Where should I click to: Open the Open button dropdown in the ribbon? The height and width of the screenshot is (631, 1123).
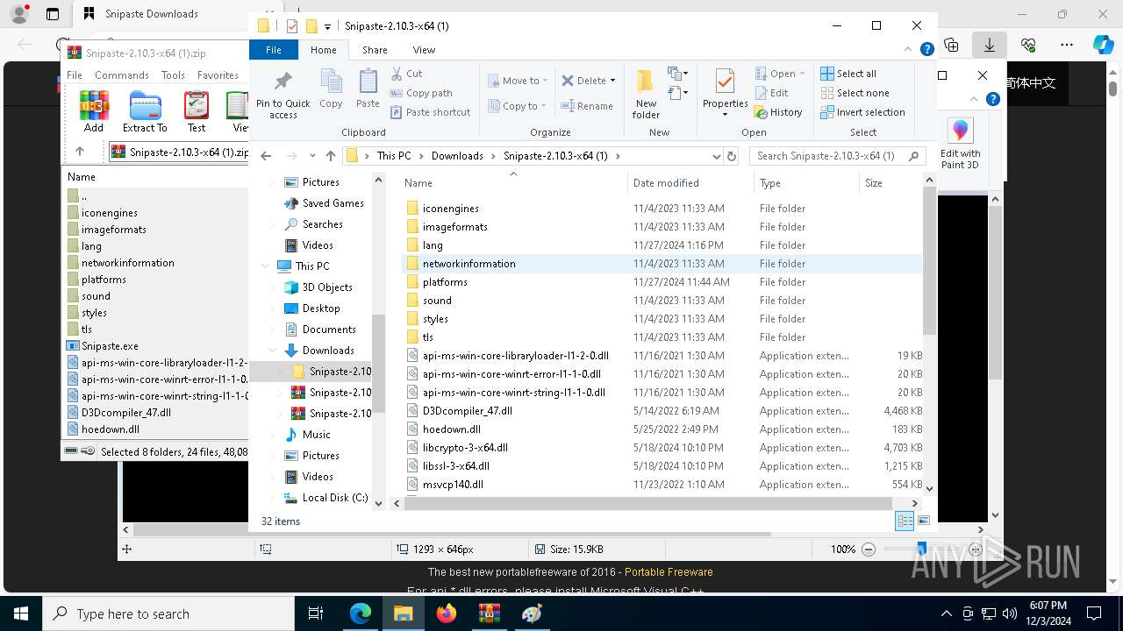tap(802, 74)
